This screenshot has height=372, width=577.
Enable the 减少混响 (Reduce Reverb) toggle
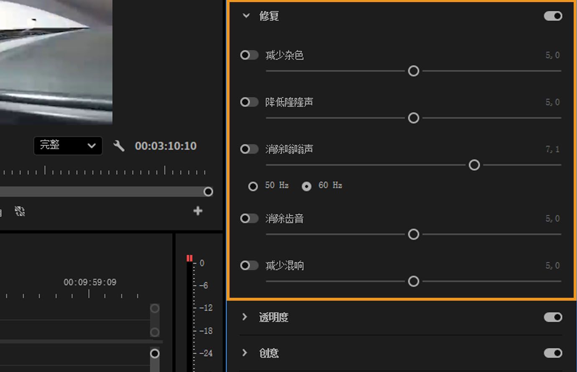[x=249, y=265]
